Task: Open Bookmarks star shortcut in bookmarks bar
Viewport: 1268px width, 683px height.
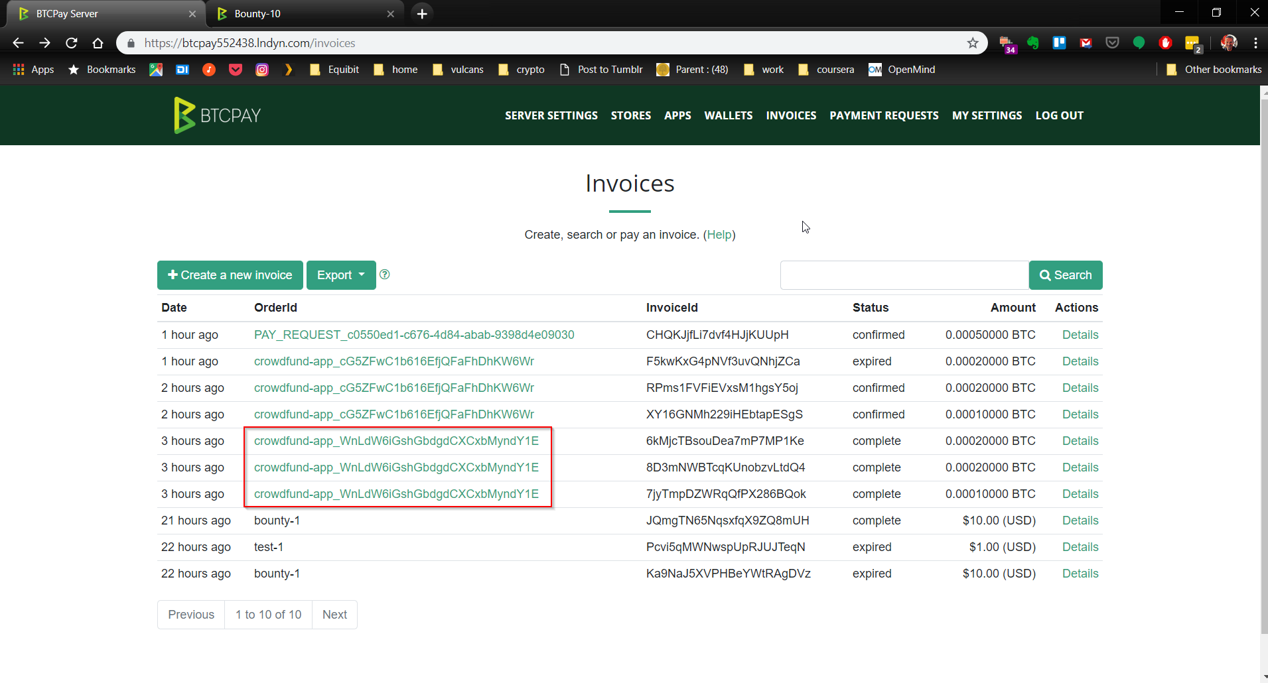Action: 102,70
